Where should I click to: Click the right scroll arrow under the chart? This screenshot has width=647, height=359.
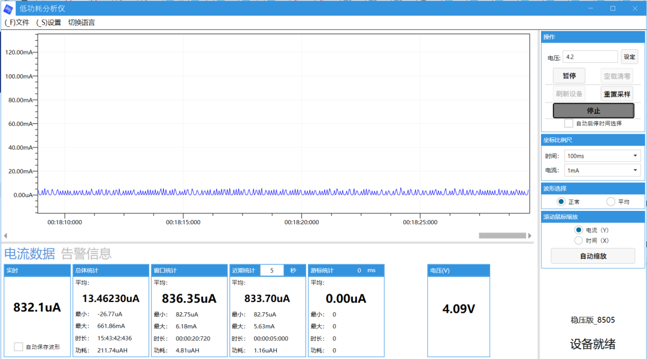(x=530, y=236)
